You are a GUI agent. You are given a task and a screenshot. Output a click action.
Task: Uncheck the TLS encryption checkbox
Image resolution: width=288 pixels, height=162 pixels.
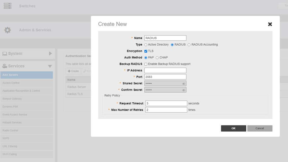(x=146, y=51)
